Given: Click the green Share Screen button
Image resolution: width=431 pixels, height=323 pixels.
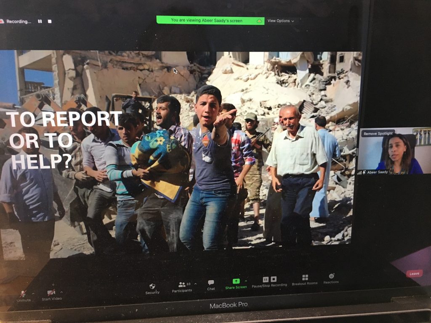Looking at the screenshot, I should [236, 284].
